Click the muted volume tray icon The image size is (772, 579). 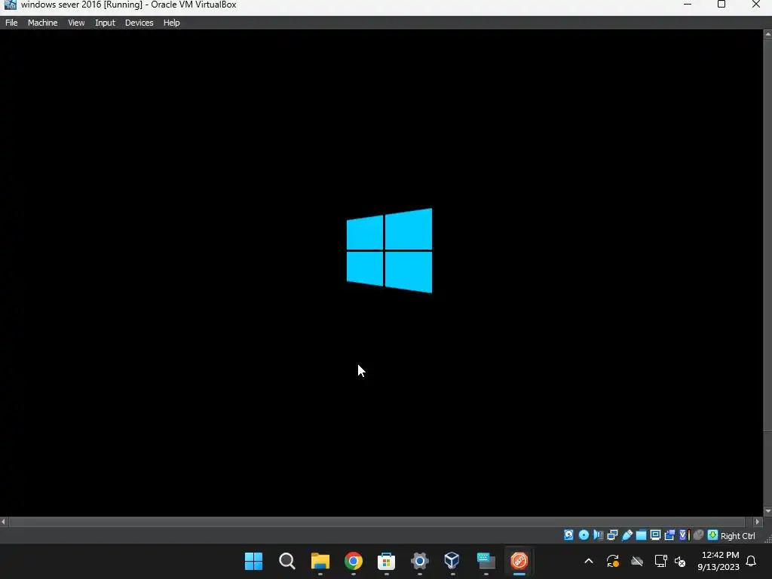[x=680, y=561]
